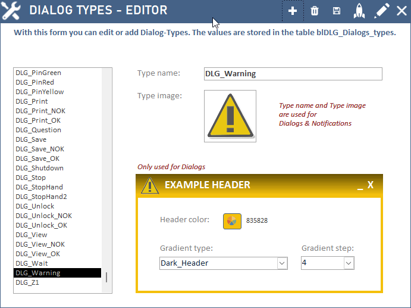Click the rocket icon in header
Screen dimensions: 411x308
click(x=359, y=11)
